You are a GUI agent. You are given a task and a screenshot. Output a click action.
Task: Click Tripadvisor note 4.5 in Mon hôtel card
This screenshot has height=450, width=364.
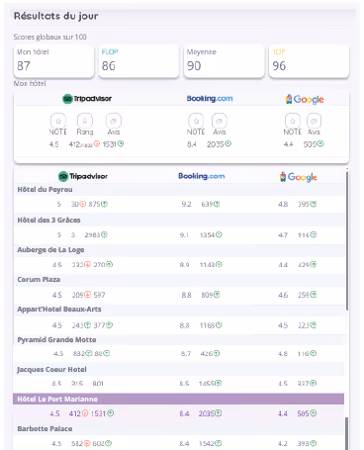coord(54,144)
